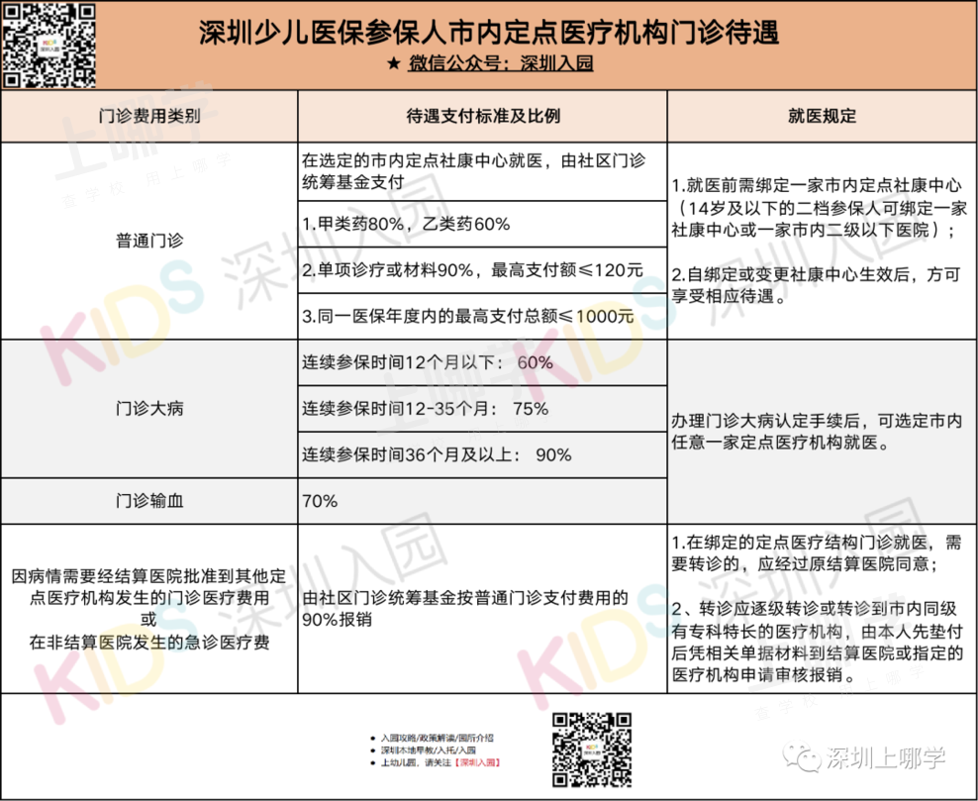978x801 pixels.
Task: Click the QR code in the header corner
Action: click(x=49, y=45)
